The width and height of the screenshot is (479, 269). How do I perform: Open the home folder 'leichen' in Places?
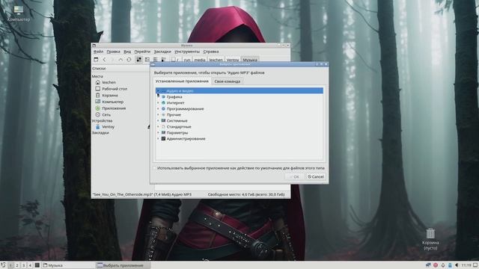tap(109, 82)
